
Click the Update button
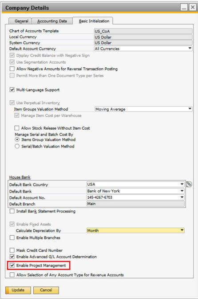[18, 290]
